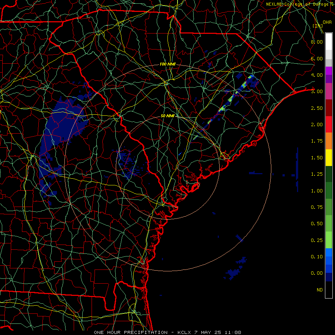The width and height of the screenshot is (335, 335).
Task: Select the 1.25 legend value
Action: click(x=317, y=174)
